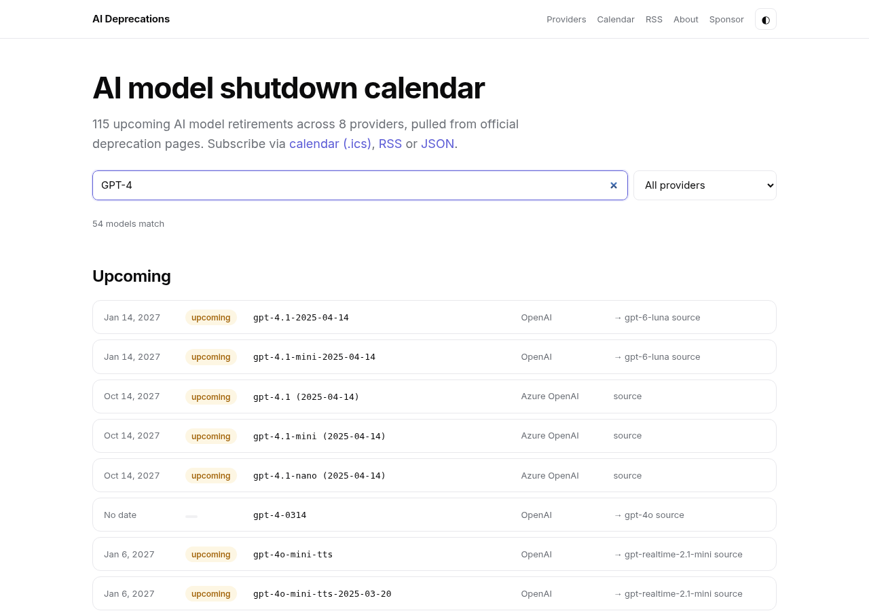Select model name gpt-4.1-2025-04-14
The height and width of the screenshot is (611, 869).
[x=301, y=317]
